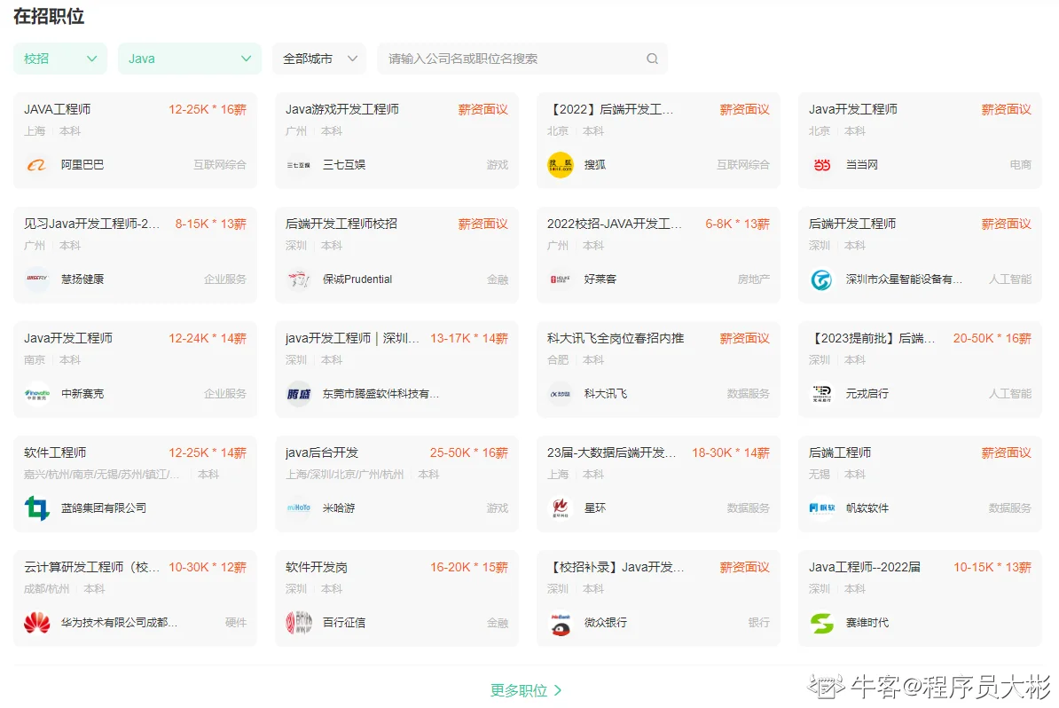The image size is (1059, 708).
Task: Click the 20-50K * 16薪 salary text
Action: (x=992, y=338)
